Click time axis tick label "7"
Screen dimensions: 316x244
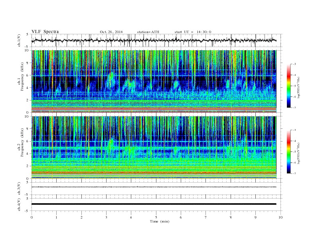coord(206,217)
